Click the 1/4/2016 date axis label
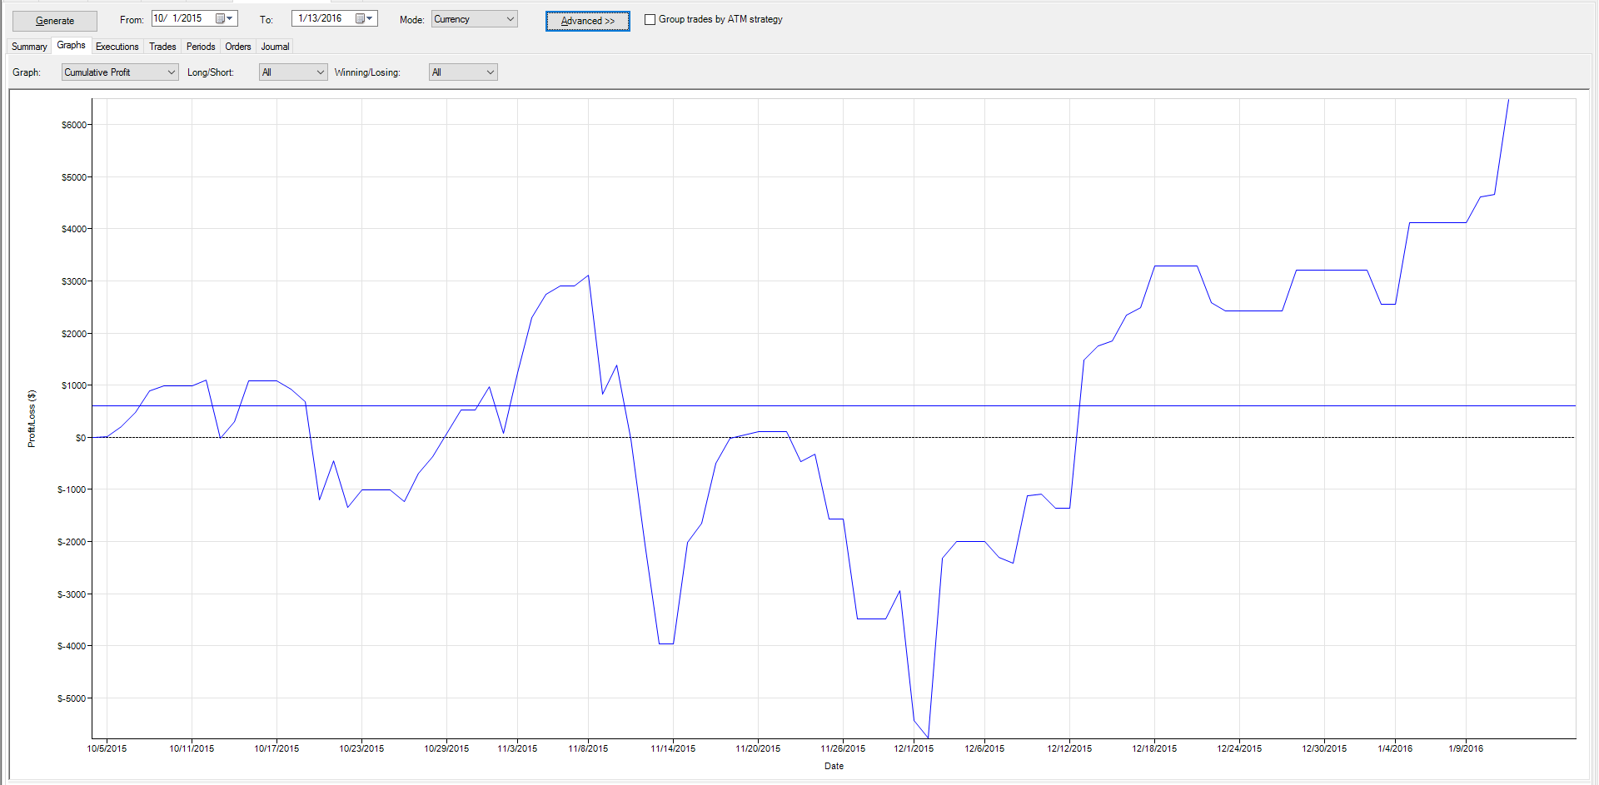The height and width of the screenshot is (785, 1599). (x=1396, y=748)
